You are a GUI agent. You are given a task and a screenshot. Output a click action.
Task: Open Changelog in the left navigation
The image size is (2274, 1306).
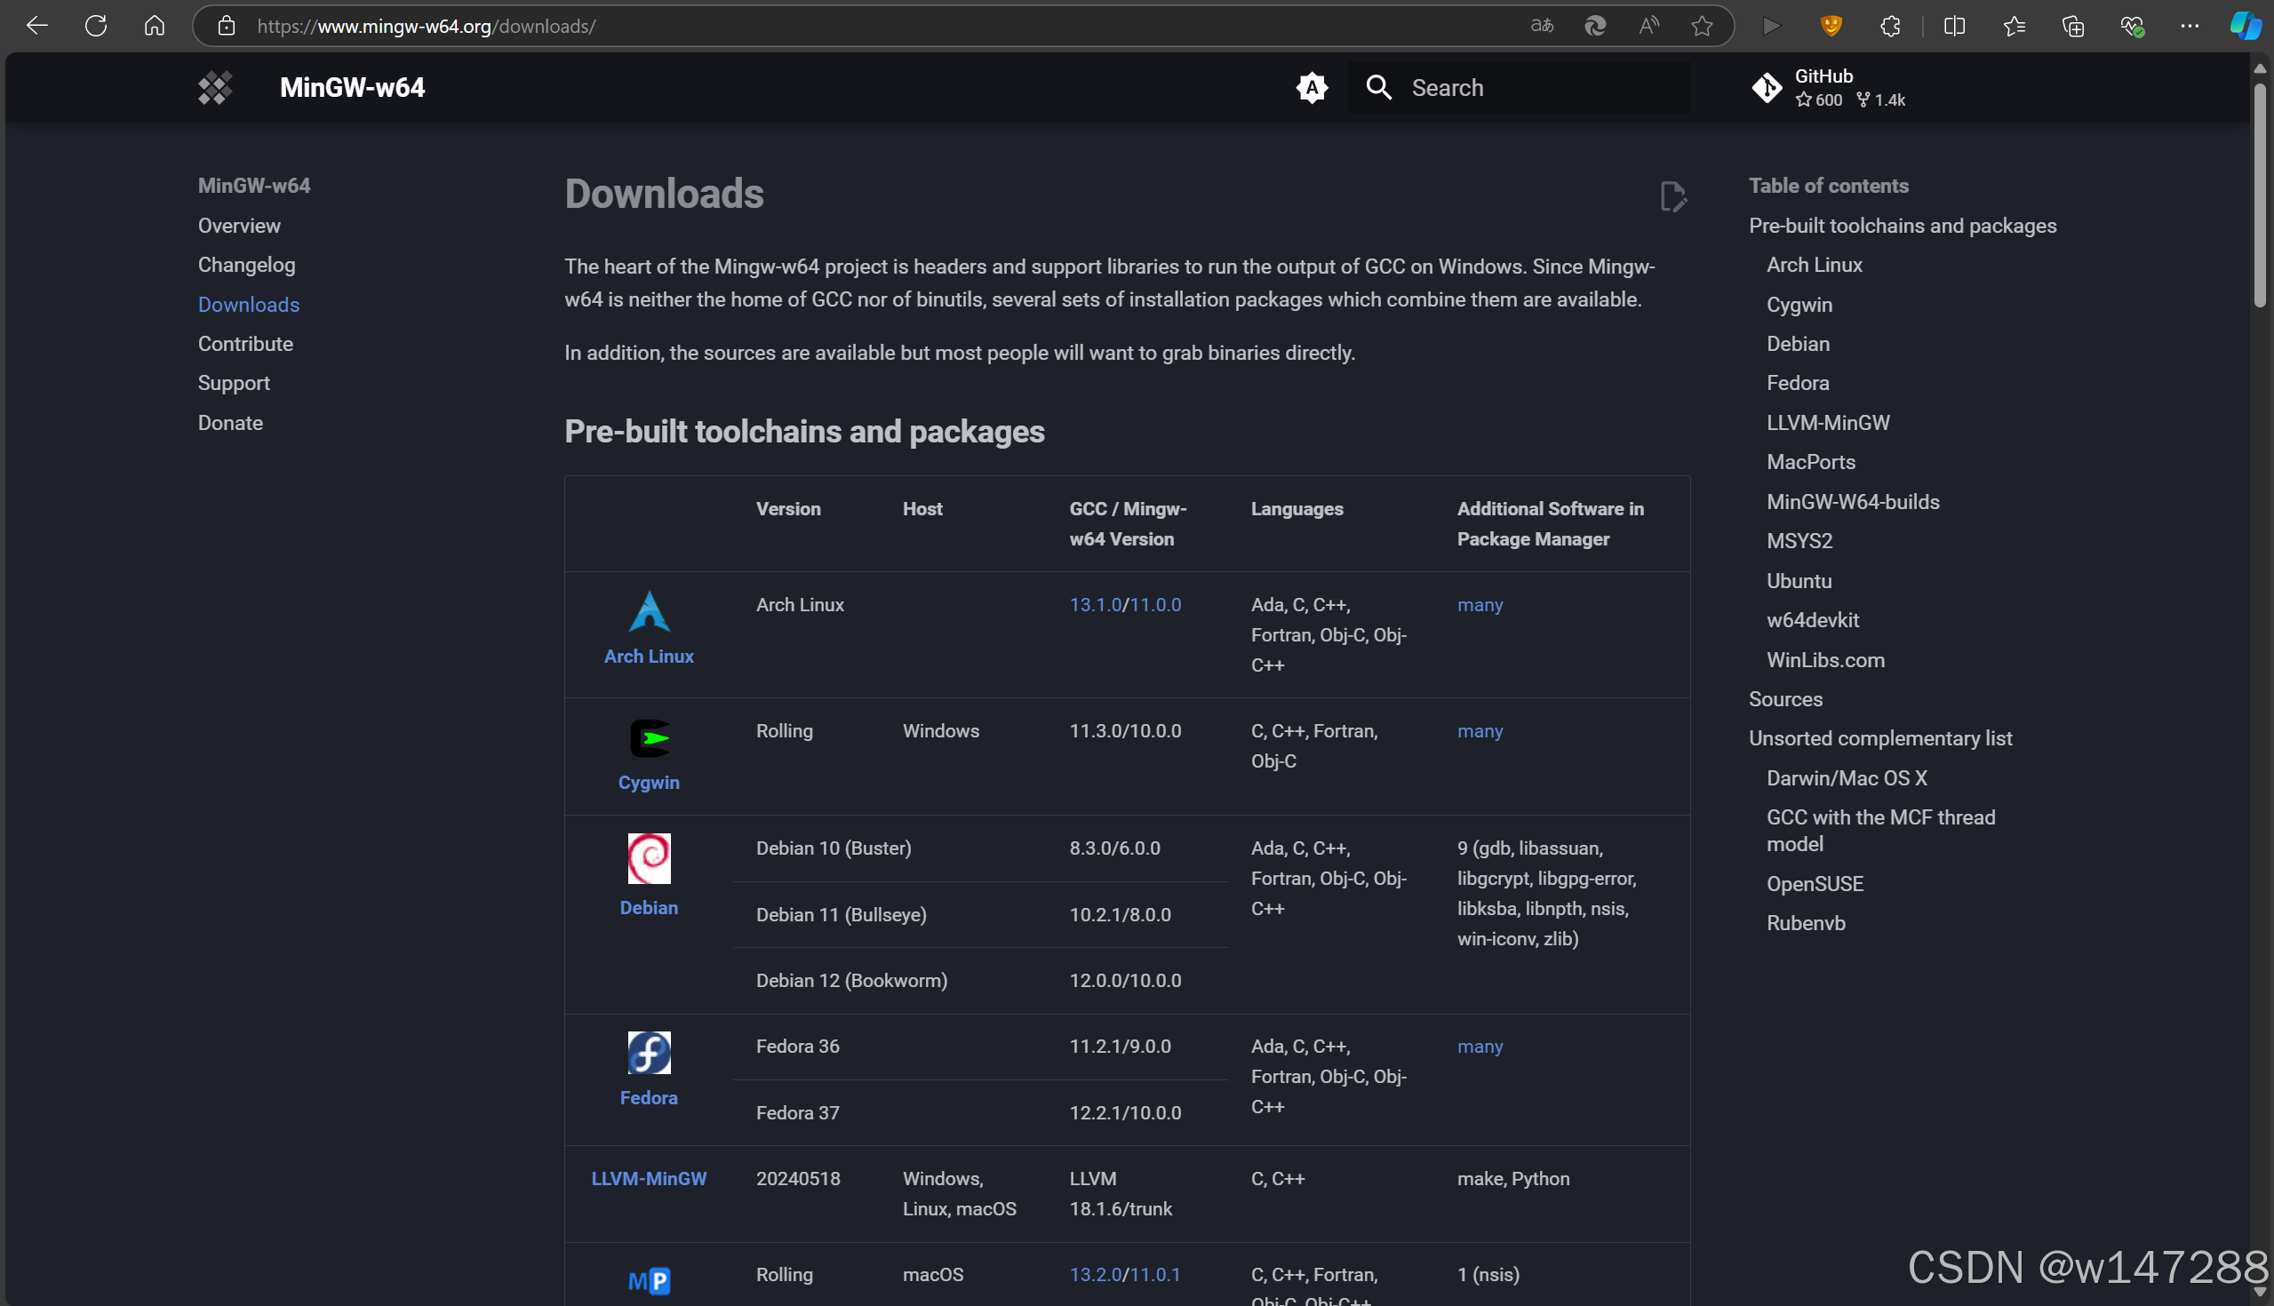coord(247,266)
